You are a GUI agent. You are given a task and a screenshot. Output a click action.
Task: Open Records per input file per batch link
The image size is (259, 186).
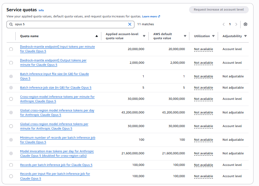[55, 176]
